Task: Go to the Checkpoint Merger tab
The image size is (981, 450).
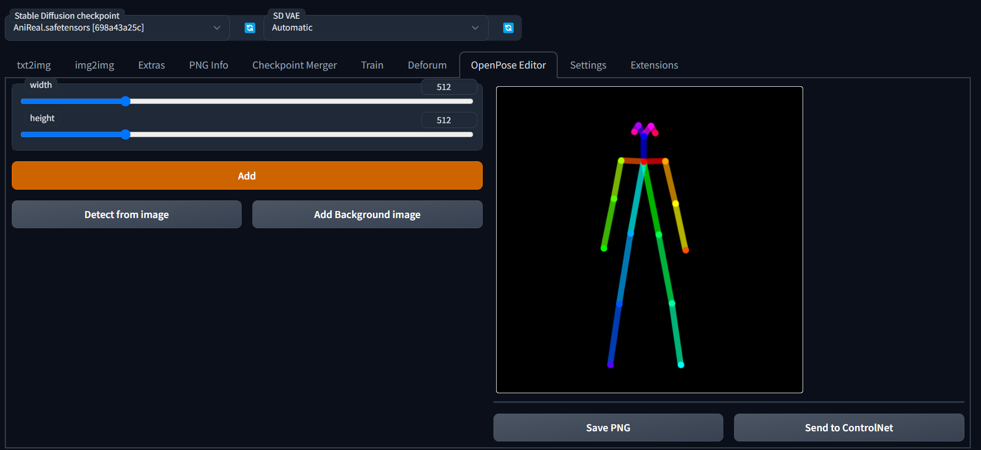Action: (x=295, y=65)
